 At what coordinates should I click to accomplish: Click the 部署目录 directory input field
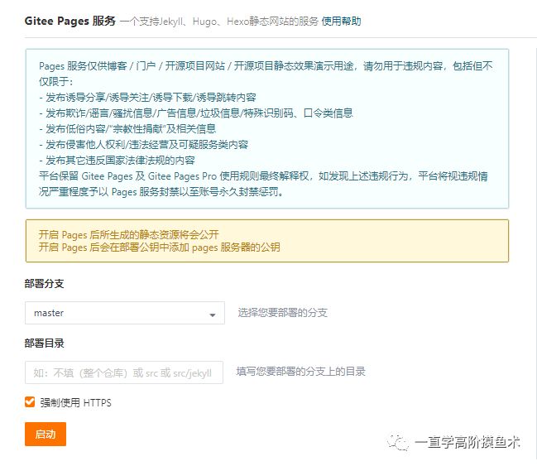coord(124,372)
